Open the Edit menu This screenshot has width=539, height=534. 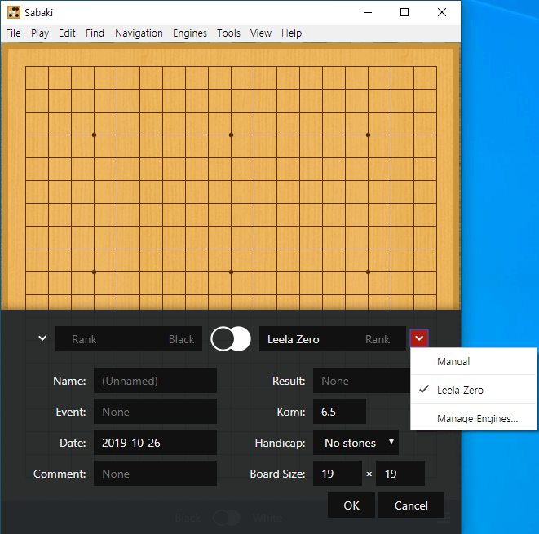click(x=67, y=33)
